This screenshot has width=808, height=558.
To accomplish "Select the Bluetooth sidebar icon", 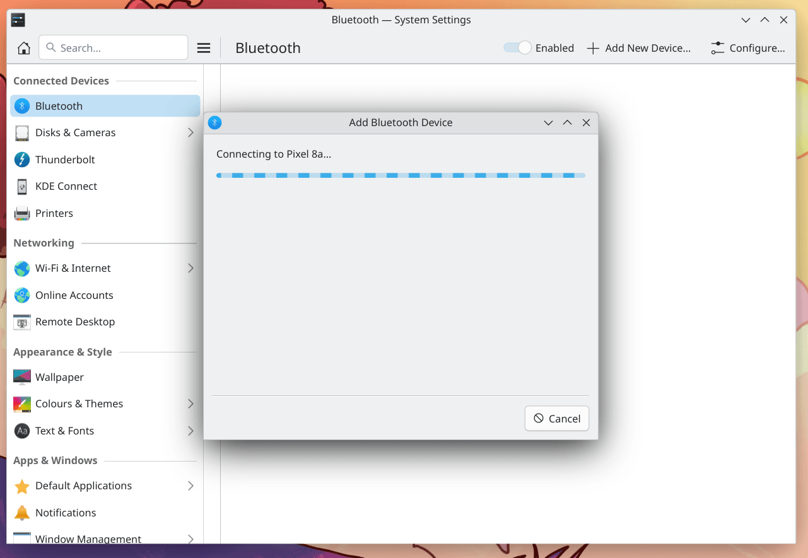I will point(21,106).
